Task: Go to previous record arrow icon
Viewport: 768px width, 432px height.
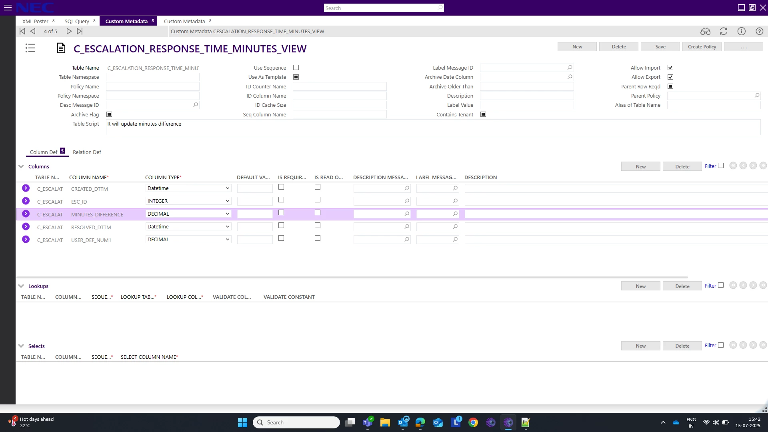Action: [33, 31]
